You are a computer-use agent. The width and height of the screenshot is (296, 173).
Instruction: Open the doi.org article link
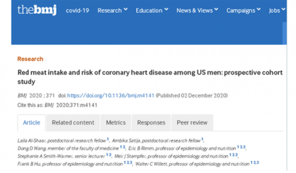click(111, 96)
